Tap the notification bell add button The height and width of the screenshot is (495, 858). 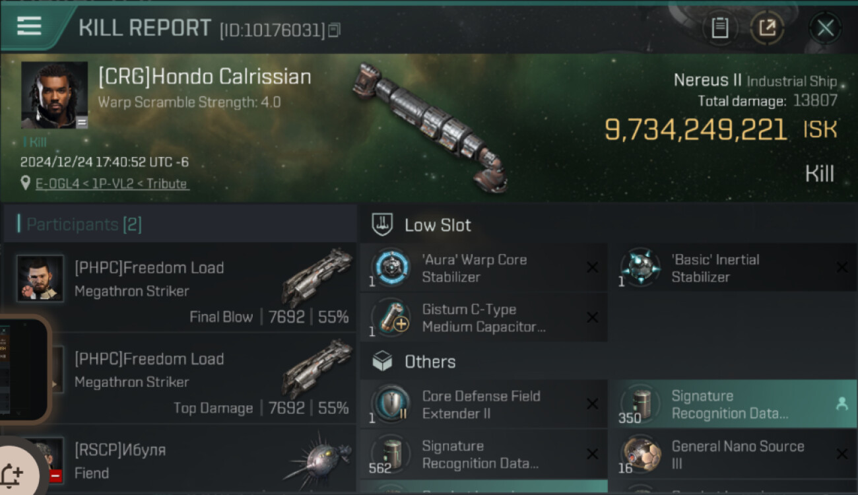click(x=13, y=474)
